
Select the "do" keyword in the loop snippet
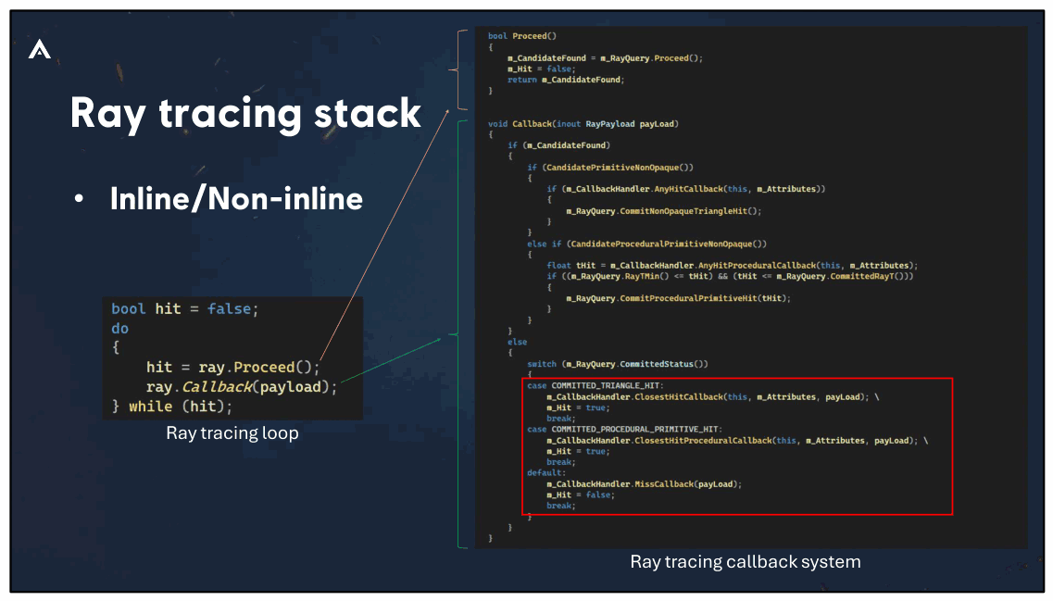119,329
